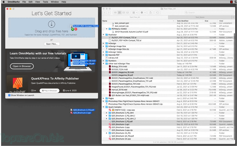Click the Library.indl file icon

pyautogui.click(x=106, y=58)
